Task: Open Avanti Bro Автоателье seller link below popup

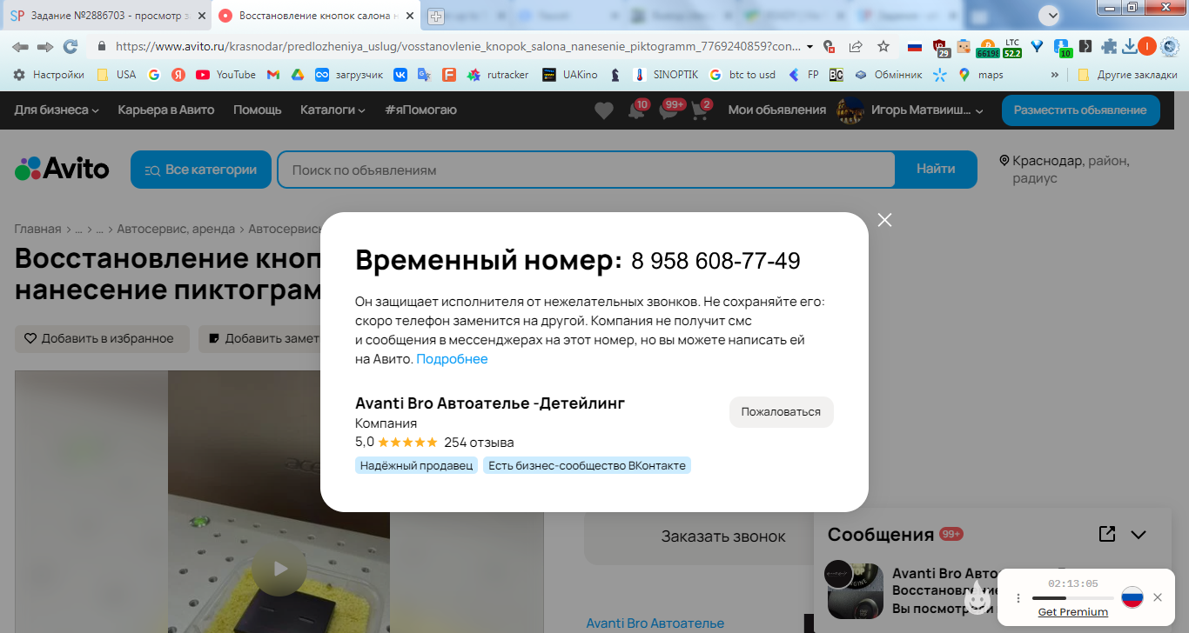Action: pos(655,623)
